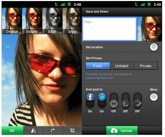This screenshot has height=137, width=165.
Task: Set privacy to Public
Action: pos(98,66)
